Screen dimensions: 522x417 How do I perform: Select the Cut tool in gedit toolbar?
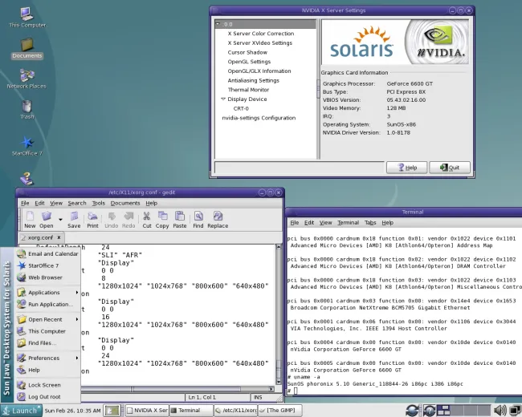coord(147,218)
